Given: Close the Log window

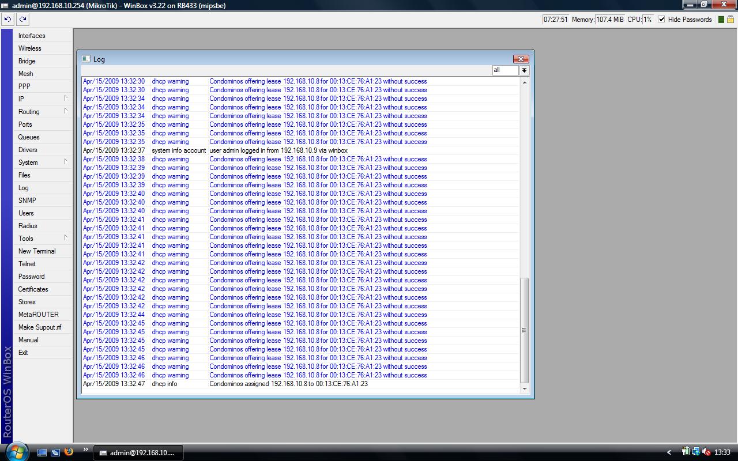Looking at the screenshot, I should pos(521,59).
